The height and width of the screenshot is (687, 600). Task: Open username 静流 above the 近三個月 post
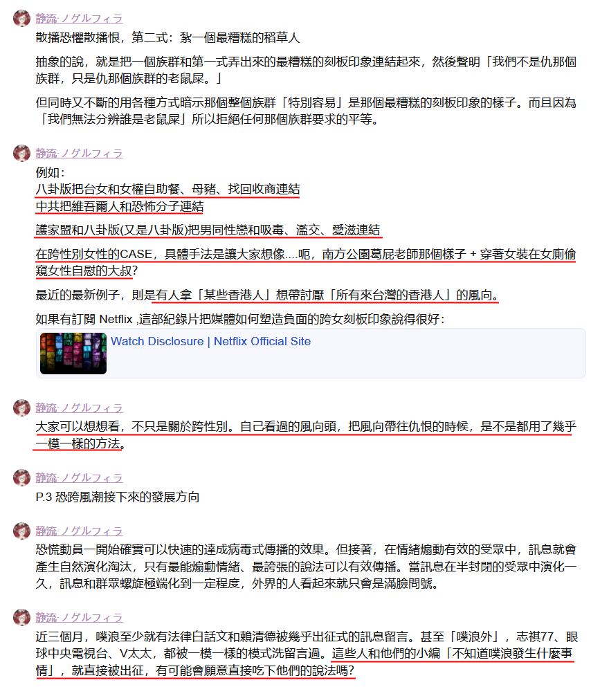pyautogui.click(x=79, y=617)
